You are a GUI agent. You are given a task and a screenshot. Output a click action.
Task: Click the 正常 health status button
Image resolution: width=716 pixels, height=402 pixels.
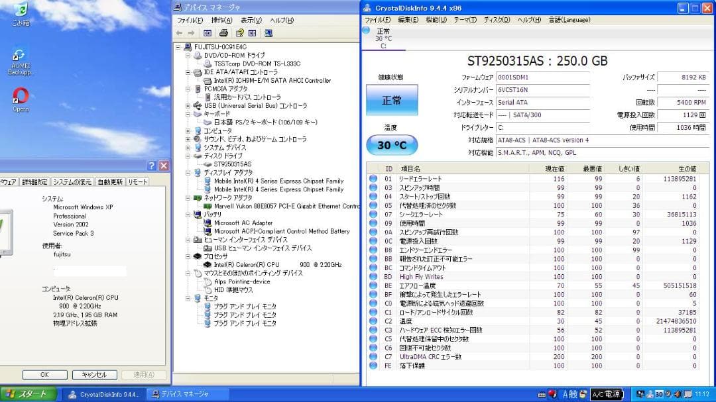392,99
